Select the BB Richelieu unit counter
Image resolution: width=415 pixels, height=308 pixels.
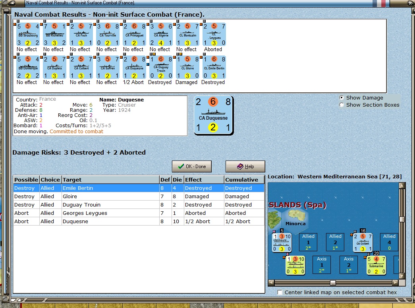pyautogui.click(x=54, y=34)
